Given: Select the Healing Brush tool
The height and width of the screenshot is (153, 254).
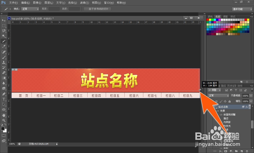Looking at the screenshot, I should (4, 52).
